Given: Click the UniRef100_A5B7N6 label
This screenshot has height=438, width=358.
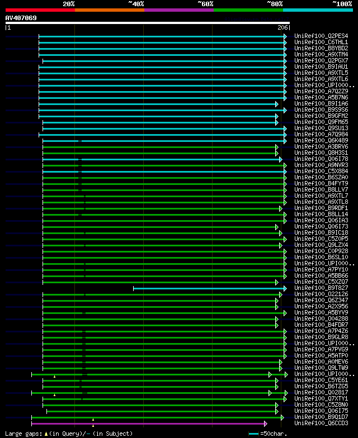Looking at the screenshot, I should coord(321,97).
